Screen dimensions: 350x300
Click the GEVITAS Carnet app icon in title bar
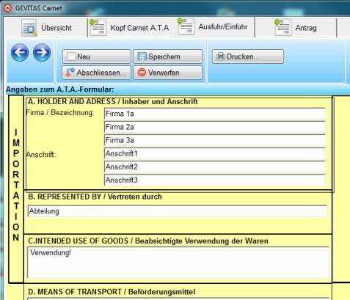[x=8, y=8]
